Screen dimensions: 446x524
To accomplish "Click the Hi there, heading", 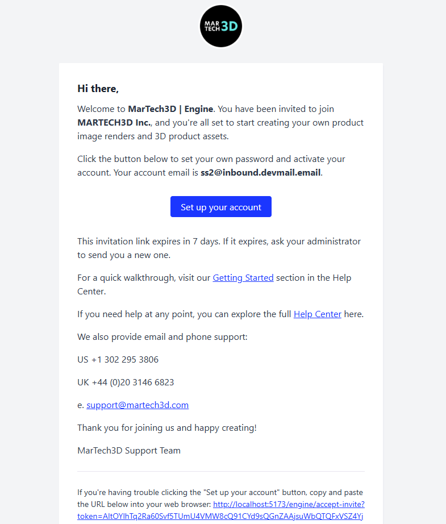I will pyautogui.click(x=98, y=89).
